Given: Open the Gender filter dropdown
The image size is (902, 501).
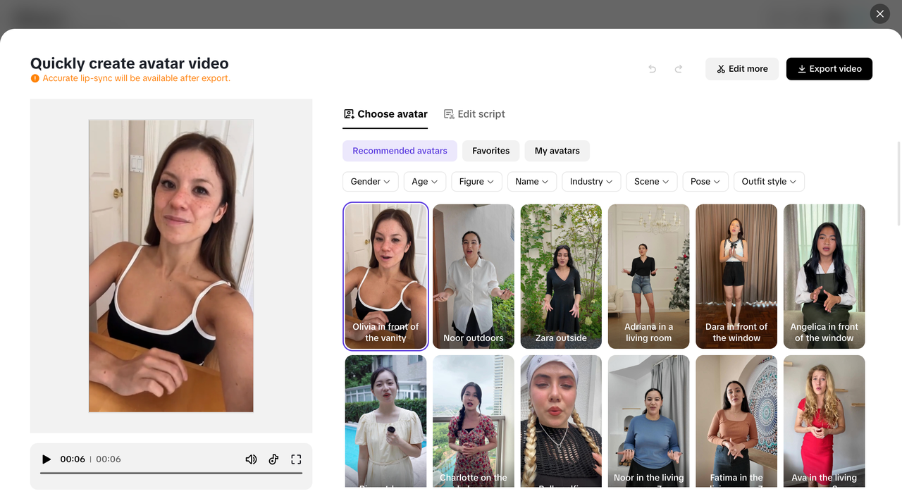Looking at the screenshot, I should click(370, 181).
